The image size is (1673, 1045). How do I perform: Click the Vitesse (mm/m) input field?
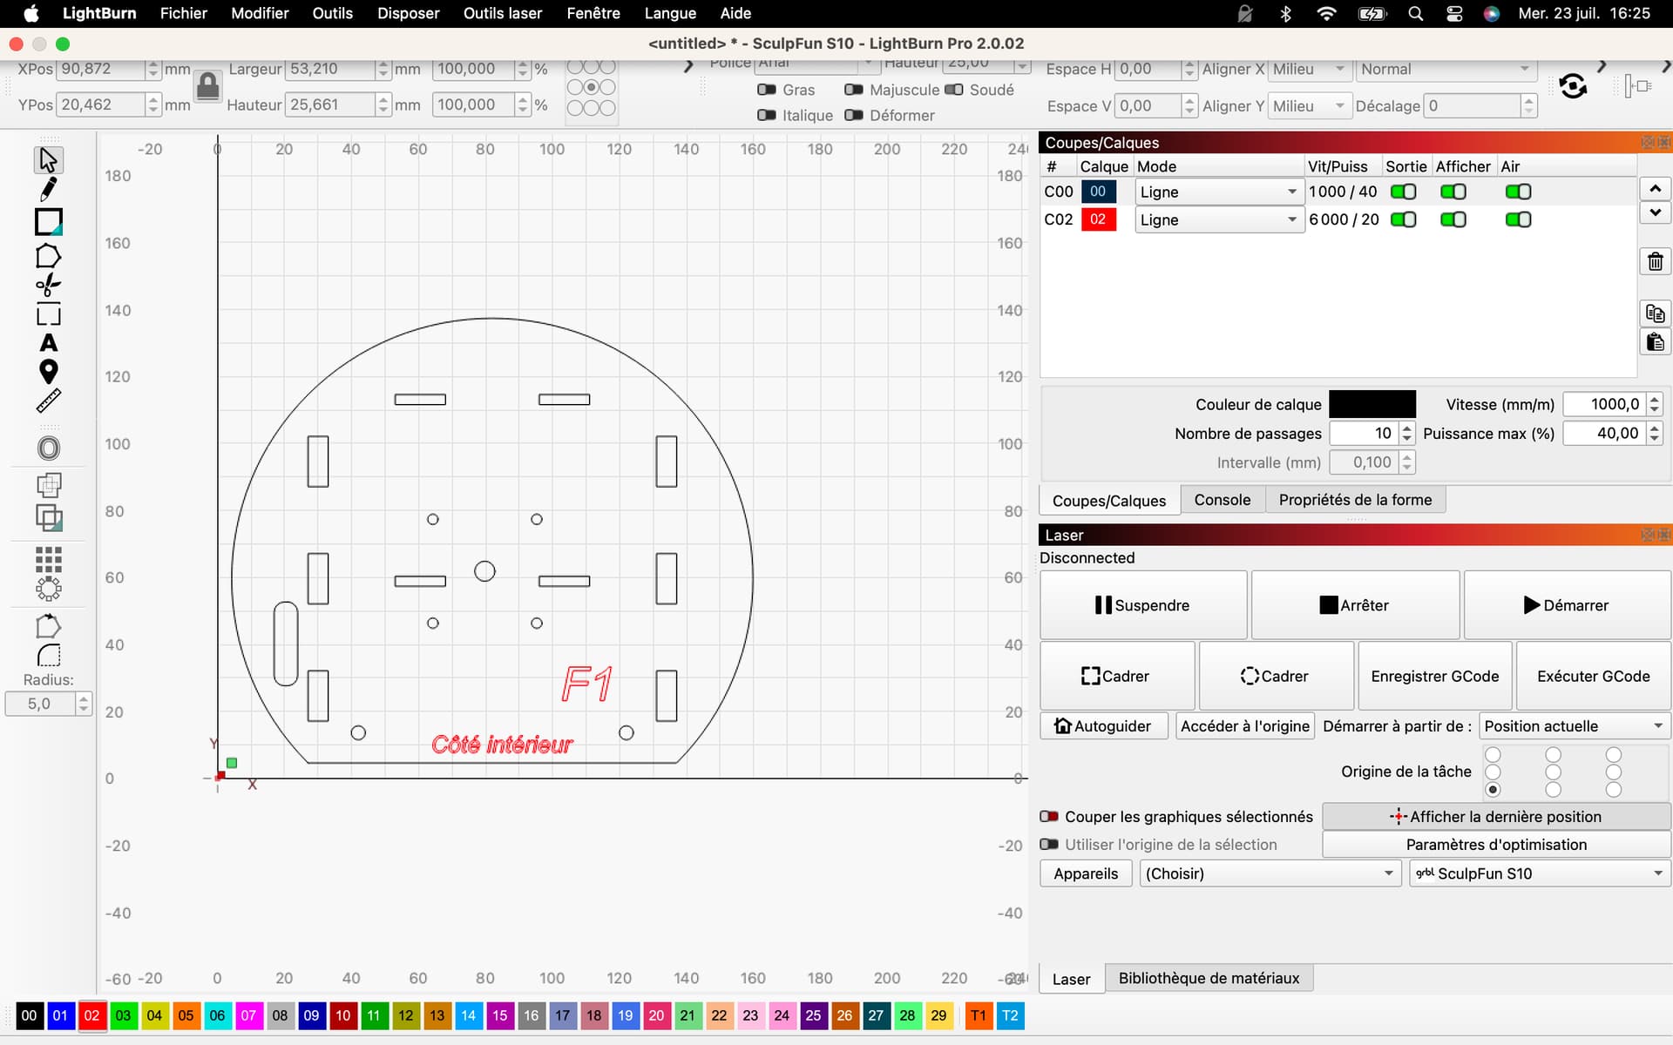coord(1604,404)
